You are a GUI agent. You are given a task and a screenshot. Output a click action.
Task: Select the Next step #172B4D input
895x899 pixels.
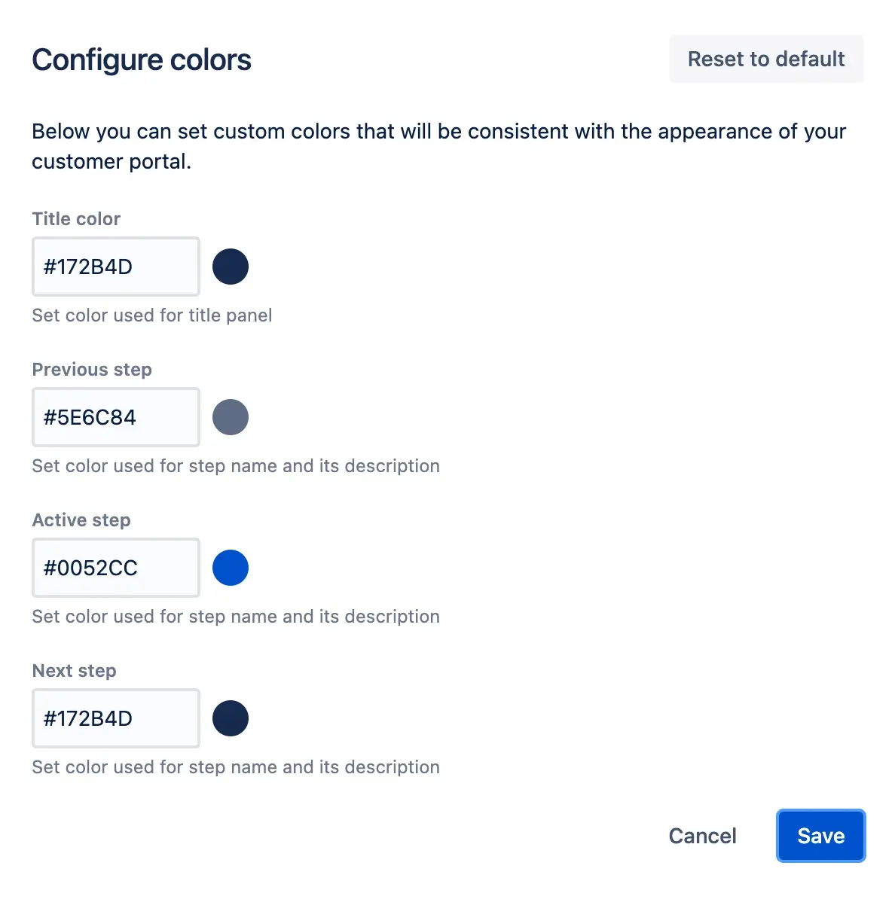[x=115, y=718]
